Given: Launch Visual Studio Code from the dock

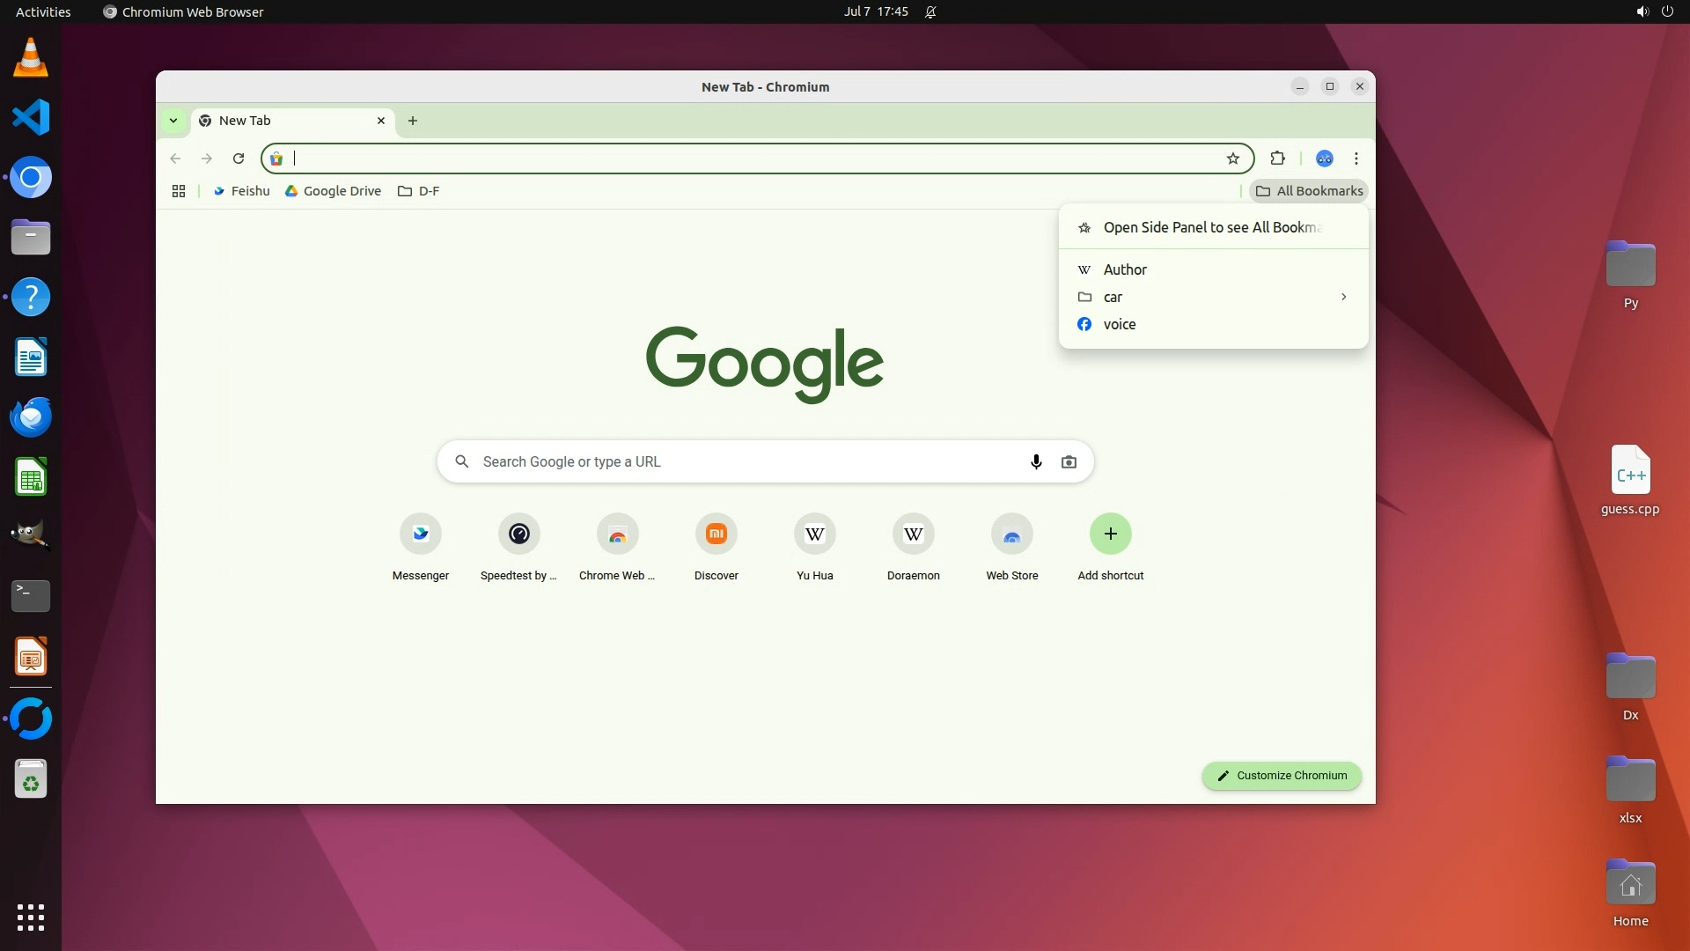Looking at the screenshot, I should (31, 117).
